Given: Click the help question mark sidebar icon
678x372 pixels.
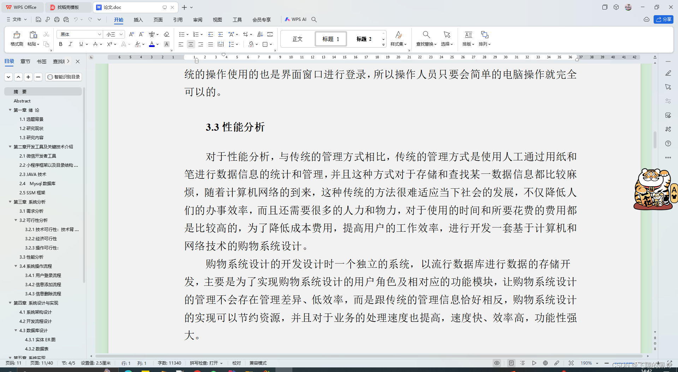Looking at the screenshot, I should click(668, 143).
